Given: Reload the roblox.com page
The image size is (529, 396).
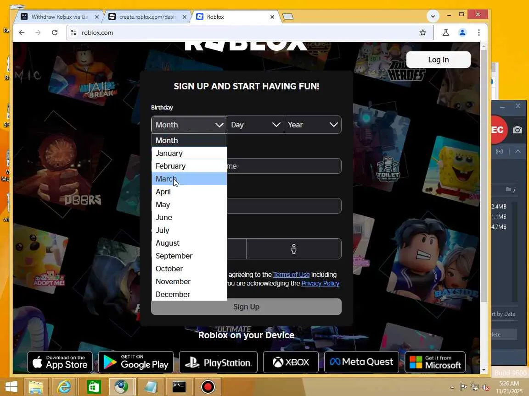Looking at the screenshot, I should point(54,33).
